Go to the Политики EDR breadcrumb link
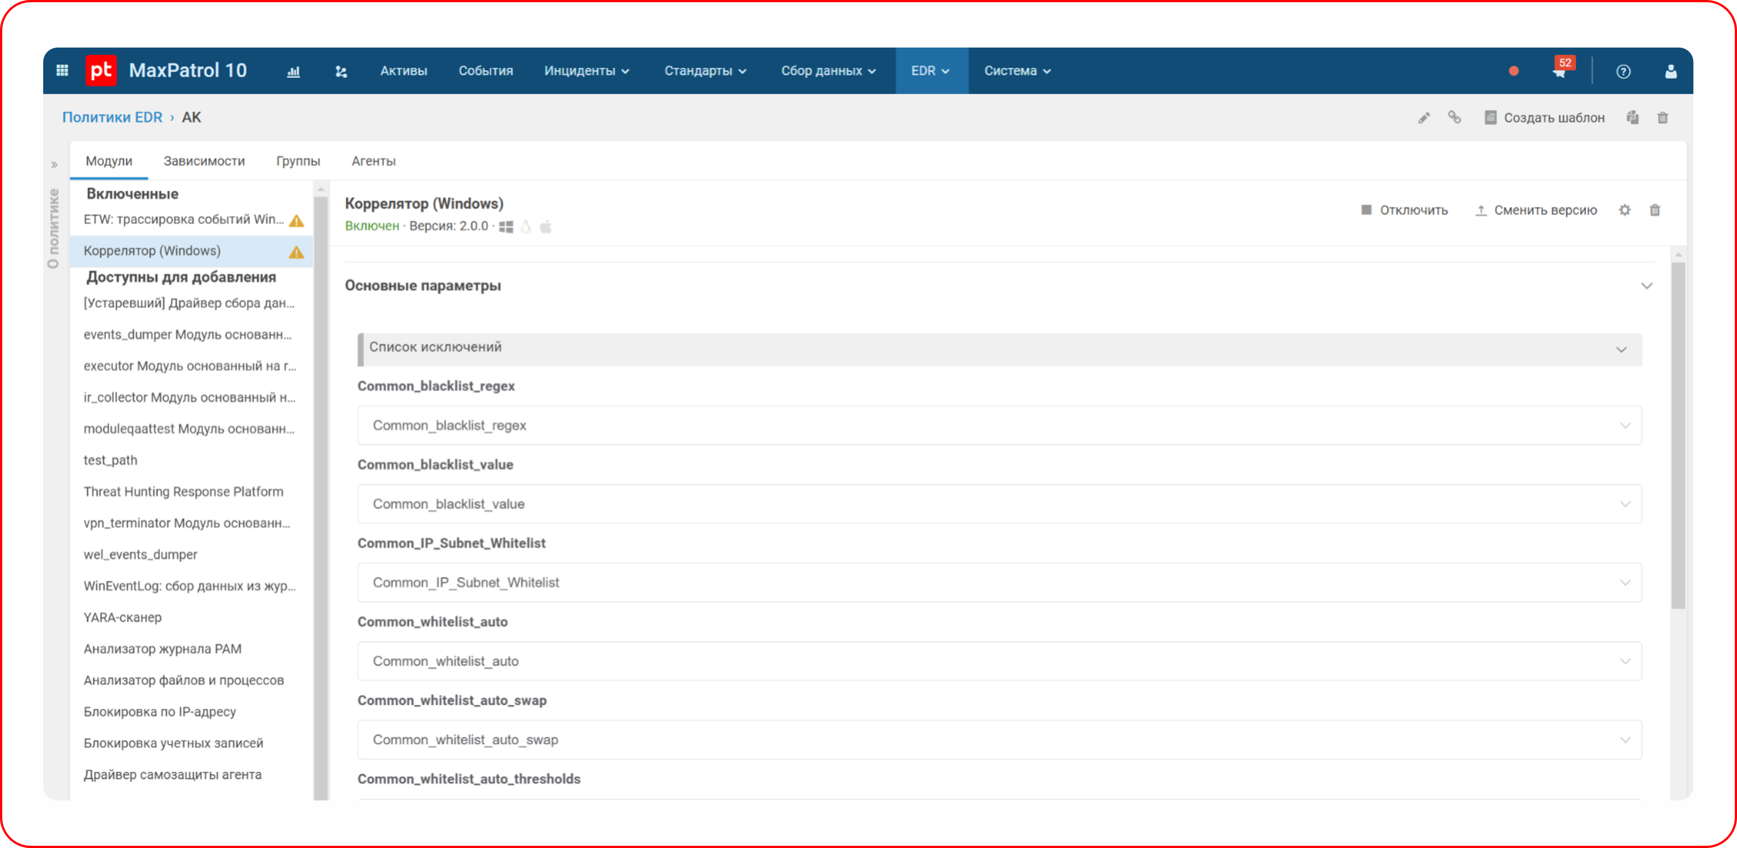Viewport: 1737px width, 848px height. (112, 117)
